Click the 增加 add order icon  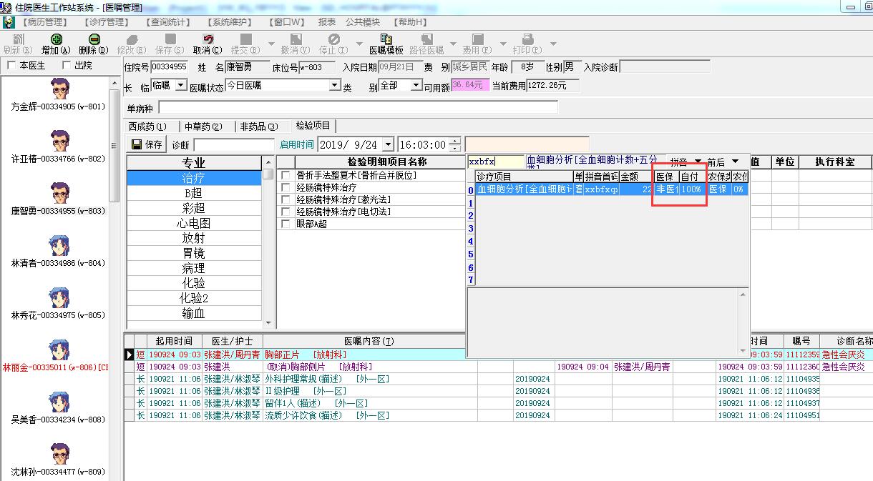tap(56, 39)
